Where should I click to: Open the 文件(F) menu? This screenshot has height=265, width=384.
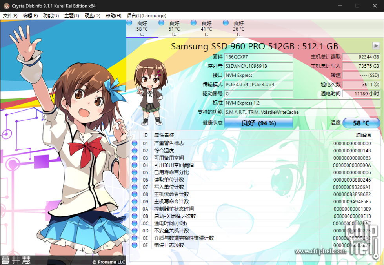[x=10, y=16]
